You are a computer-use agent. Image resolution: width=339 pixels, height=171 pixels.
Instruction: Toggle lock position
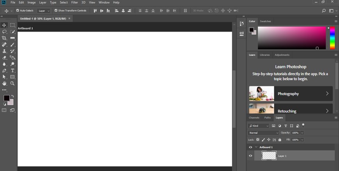point(269,140)
